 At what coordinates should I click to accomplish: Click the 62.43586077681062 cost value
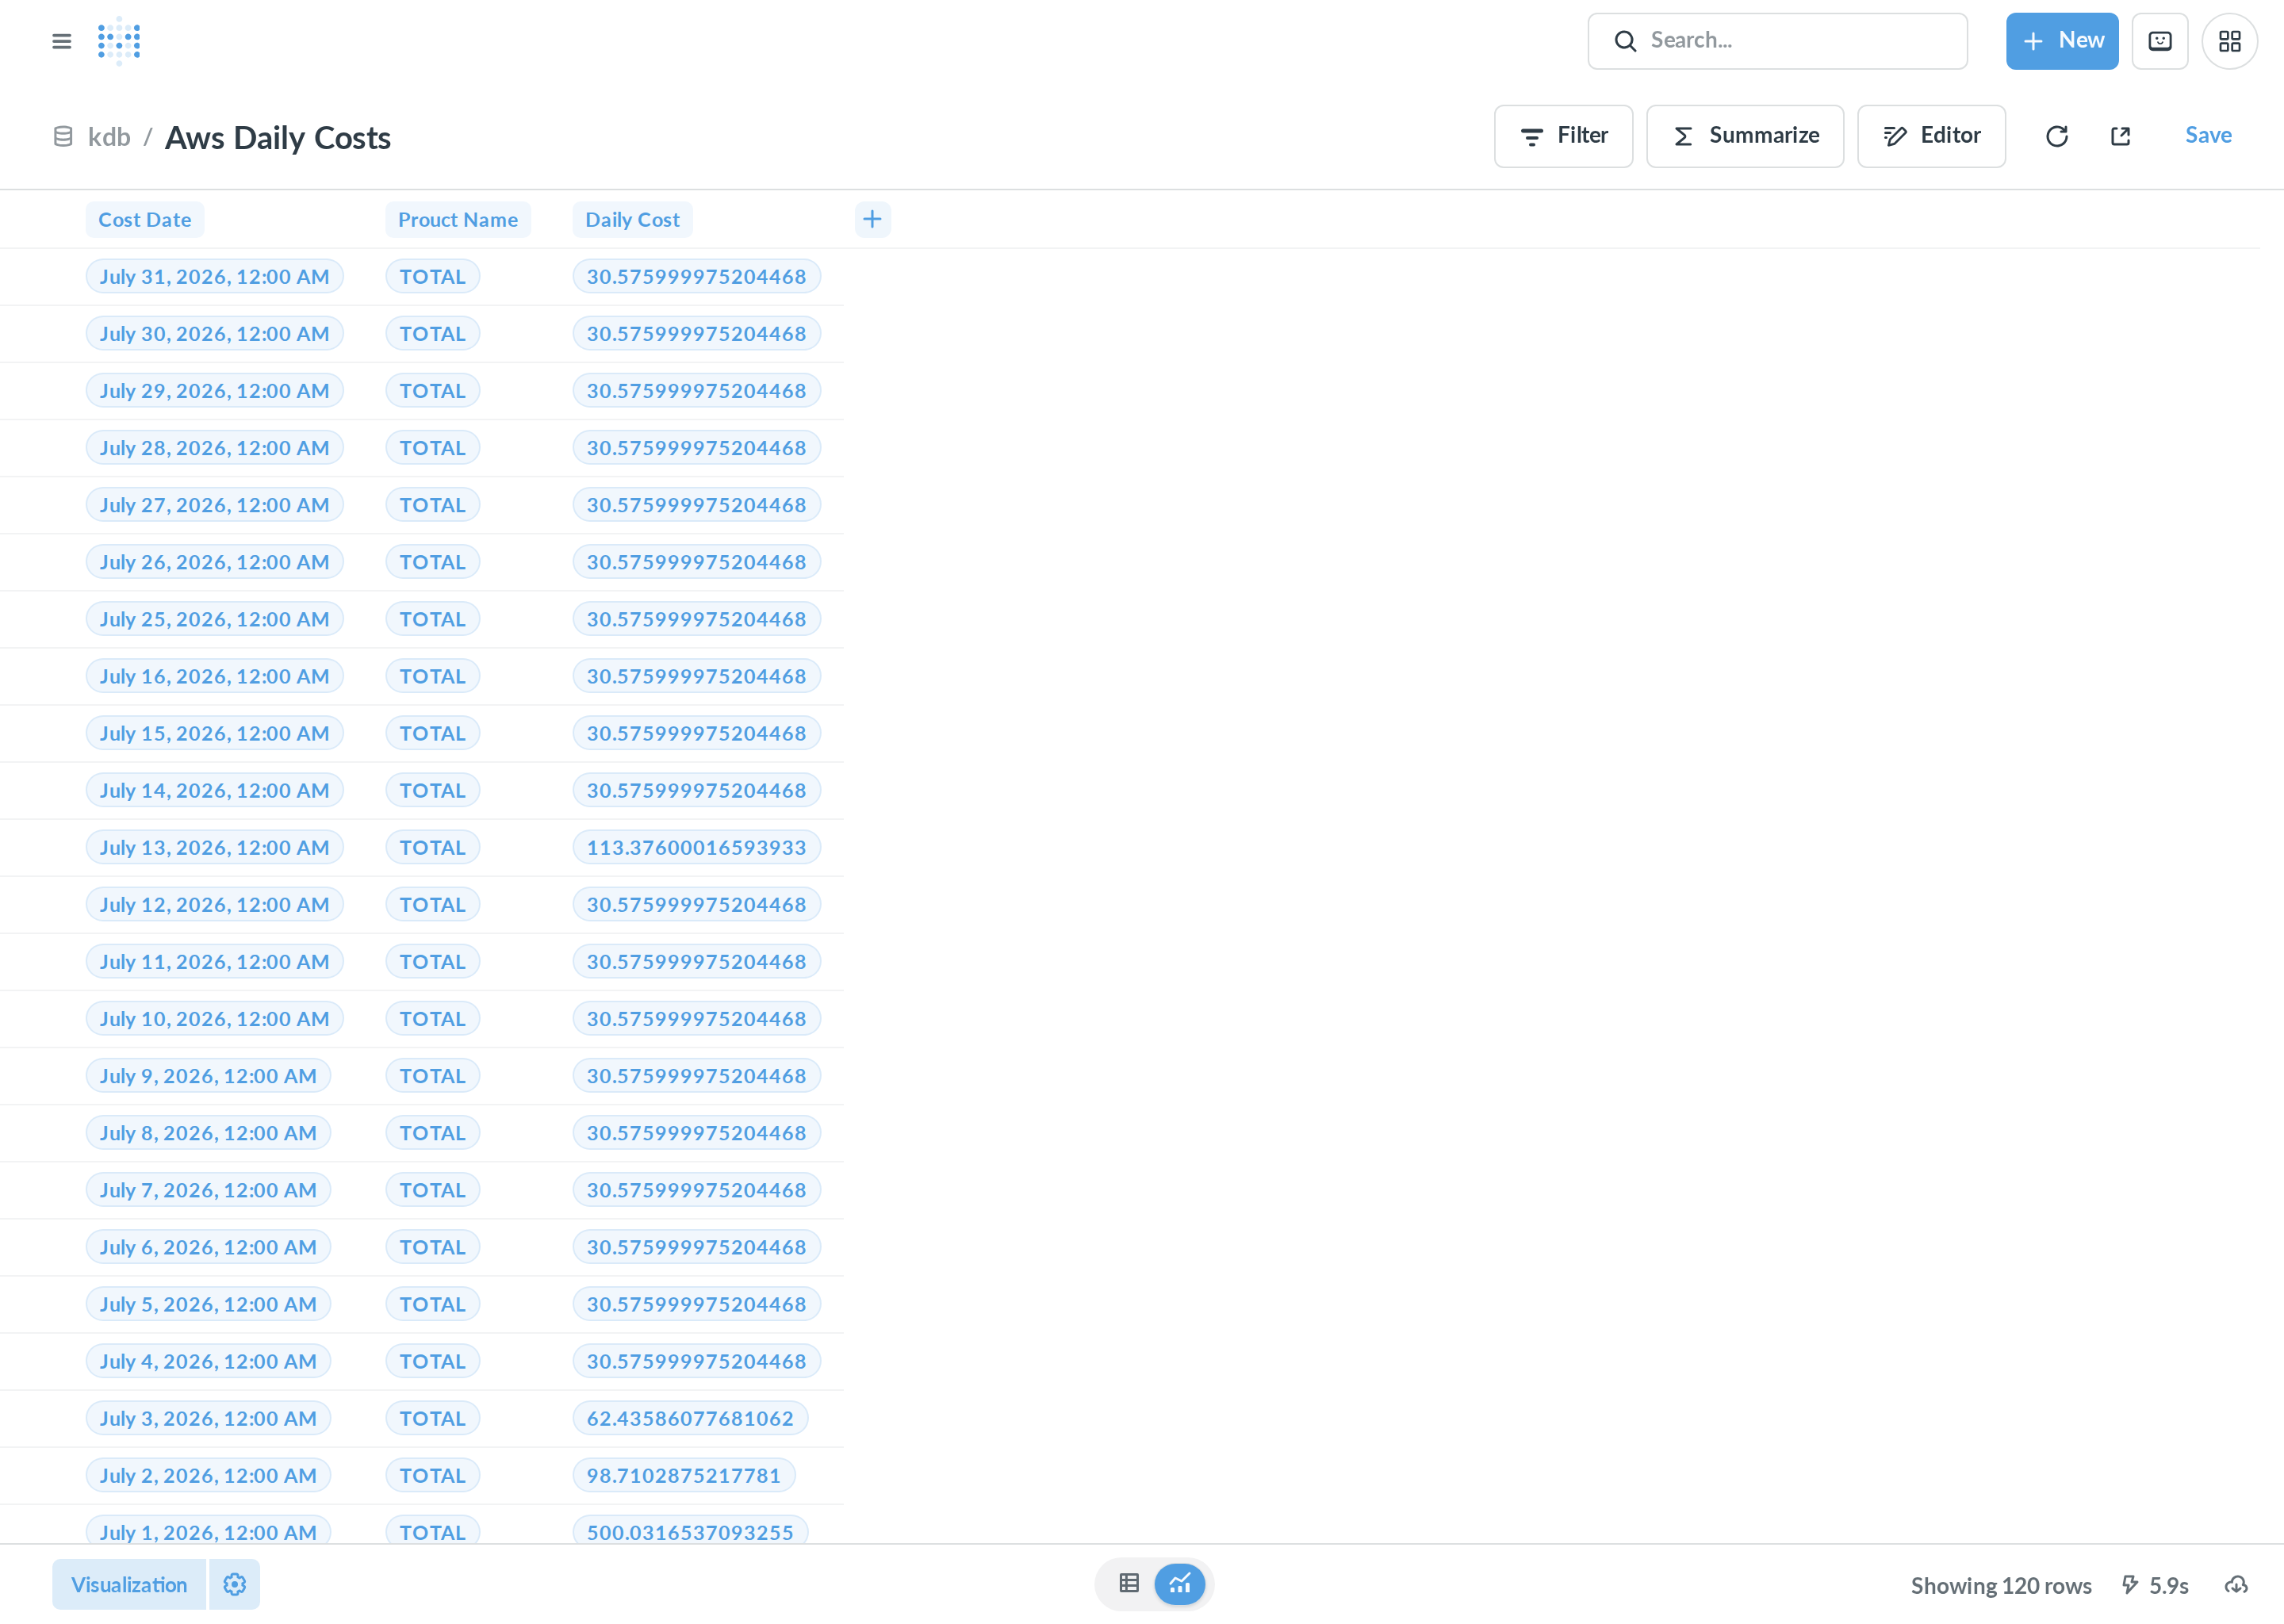tap(690, 1418)
